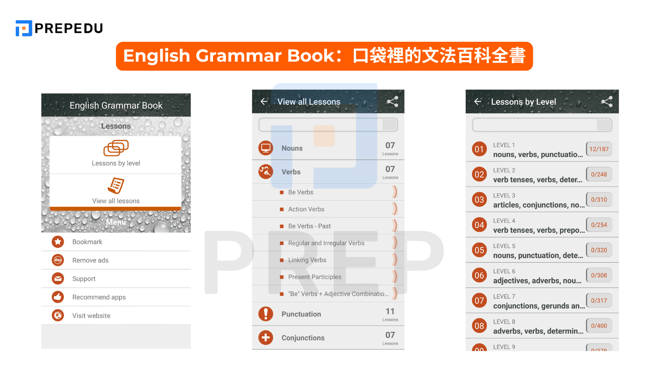Tap the Bookmark star icon
This screenshot has height=365, width=649.
tap(58, 242)
